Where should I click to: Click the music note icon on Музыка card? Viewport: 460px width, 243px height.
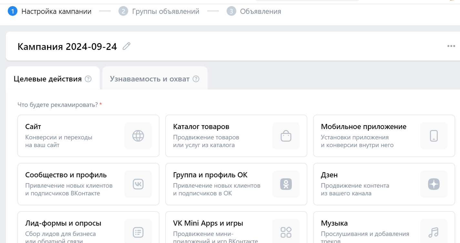(x=434, y=232)
